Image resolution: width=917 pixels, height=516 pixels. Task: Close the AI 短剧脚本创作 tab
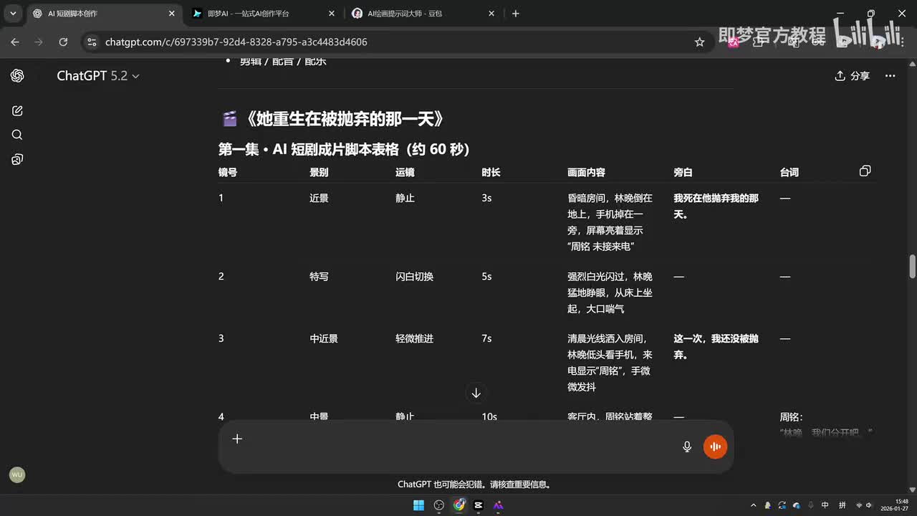click(x=171, y=14)
